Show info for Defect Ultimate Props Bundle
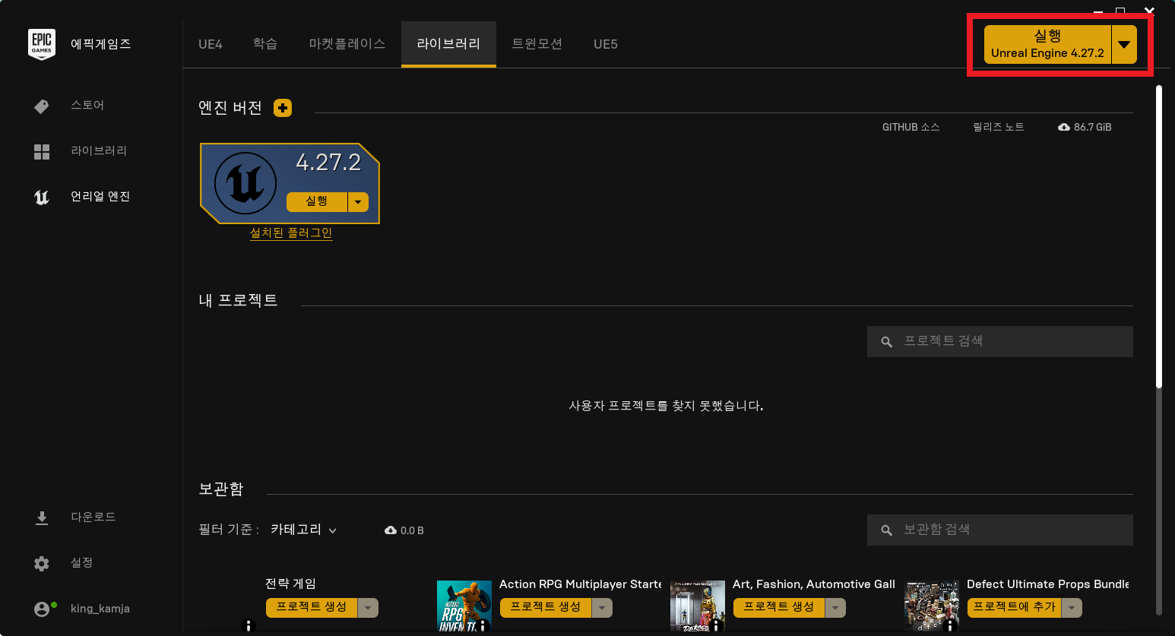Viewport: 1175px width, 636px height. pos(950,626)
